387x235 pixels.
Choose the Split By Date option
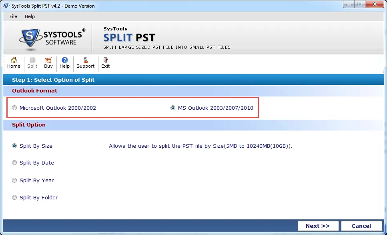pos(33,163)
